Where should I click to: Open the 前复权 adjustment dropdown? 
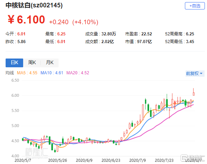(195, 74)
